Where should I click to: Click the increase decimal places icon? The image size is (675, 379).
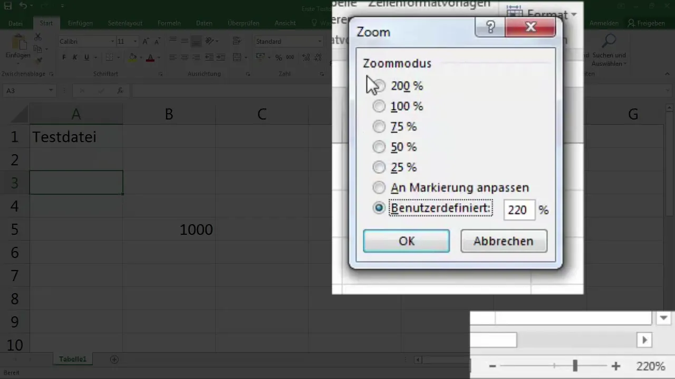pyautogui.click(x=306, y=57)
